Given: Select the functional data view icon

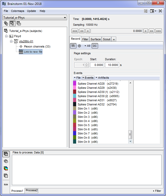Looking at the screenshot, I should click(12, 23).
